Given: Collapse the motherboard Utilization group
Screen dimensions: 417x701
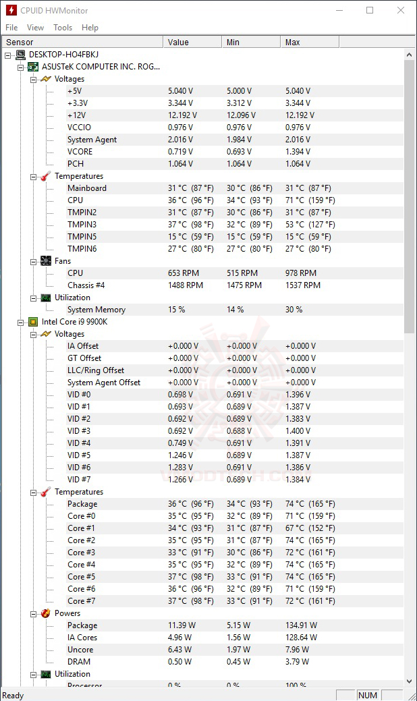Looking at the screenshot, I should 33,298.
